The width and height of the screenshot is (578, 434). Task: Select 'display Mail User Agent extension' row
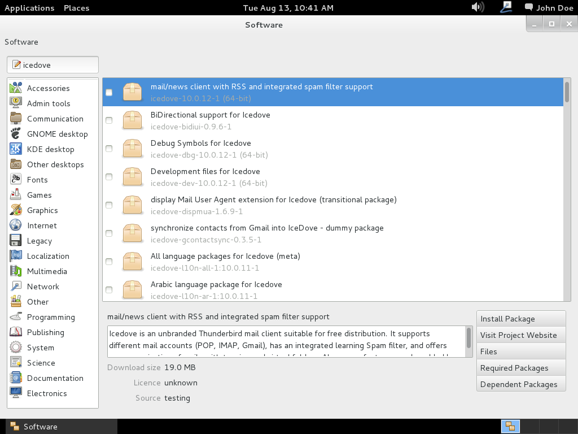tap(333, 205)
